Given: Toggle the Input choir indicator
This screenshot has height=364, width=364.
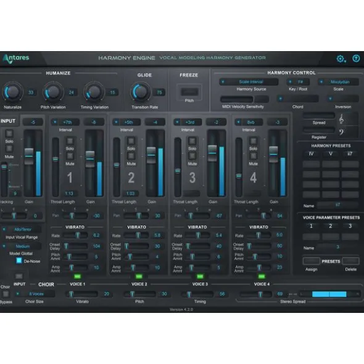Looking at the screenshot, I should [x=19, y=277].
